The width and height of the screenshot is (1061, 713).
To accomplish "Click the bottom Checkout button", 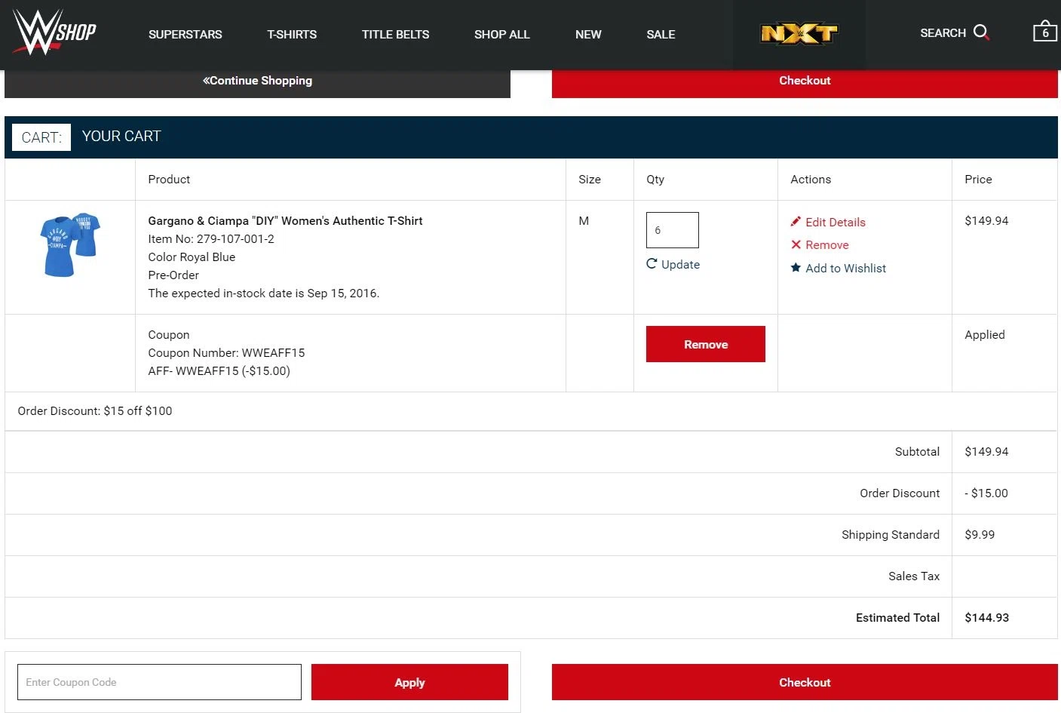I will point(805,682).
